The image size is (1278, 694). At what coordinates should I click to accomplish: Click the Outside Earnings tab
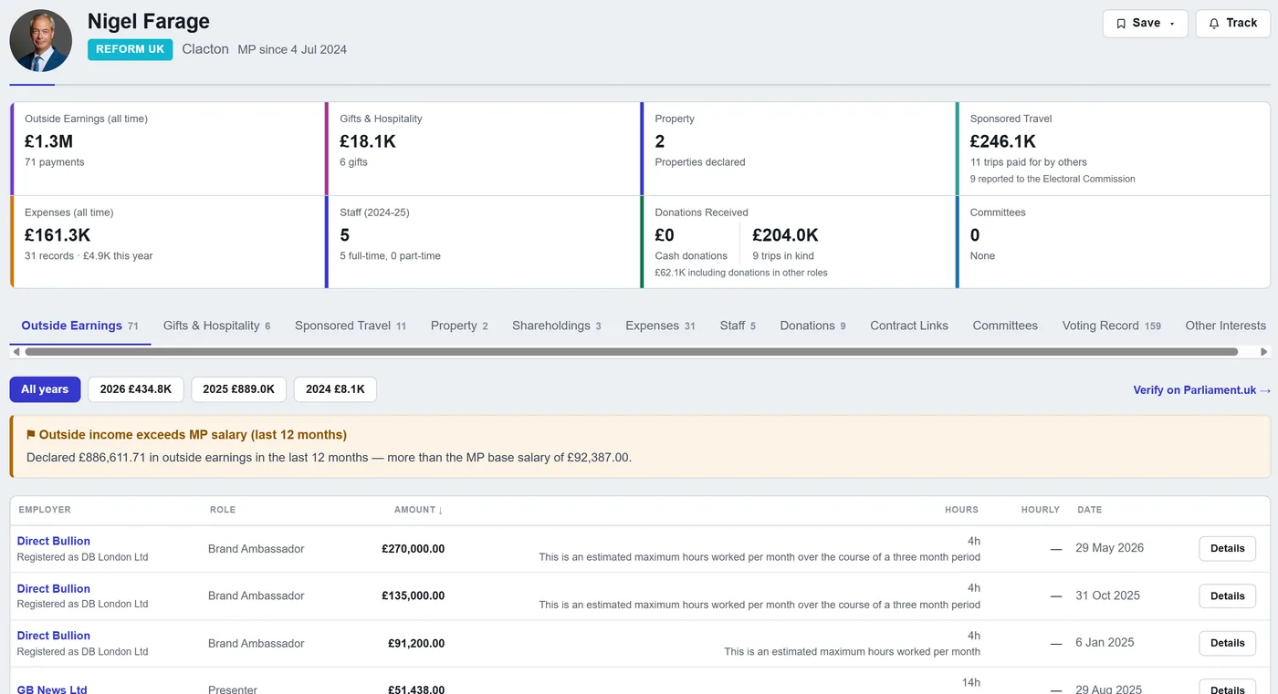coord(79,326)
